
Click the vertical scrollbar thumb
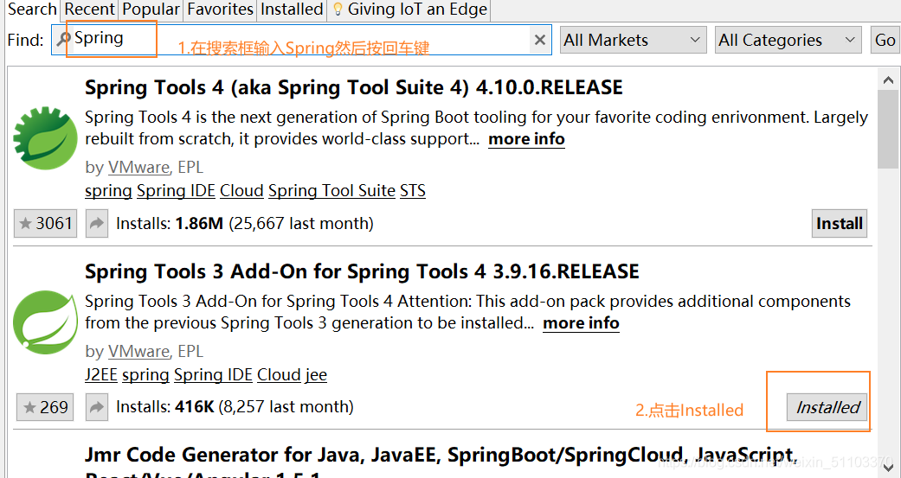click(889, 130)
